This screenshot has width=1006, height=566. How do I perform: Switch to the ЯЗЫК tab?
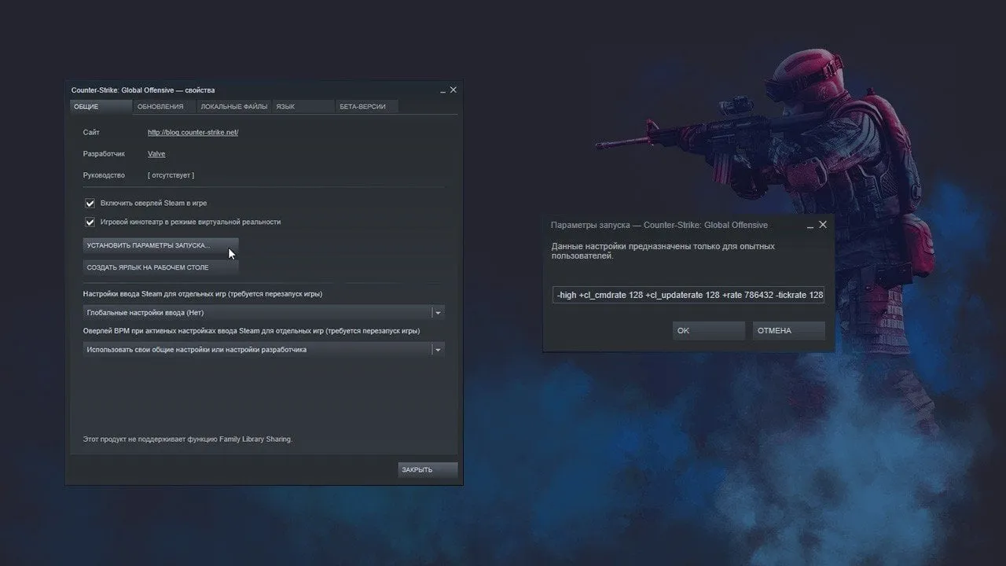click(x=303, y=106)
